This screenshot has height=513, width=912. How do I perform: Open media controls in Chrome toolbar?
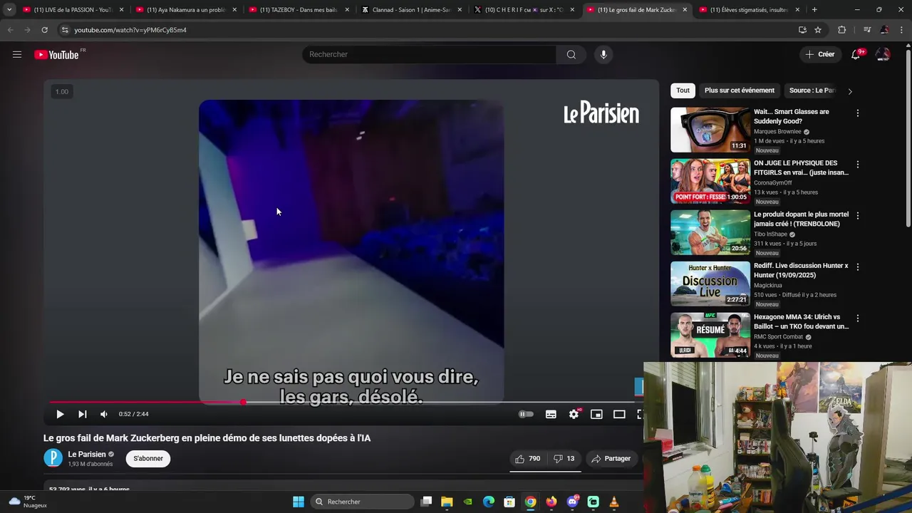coord(866,30)
